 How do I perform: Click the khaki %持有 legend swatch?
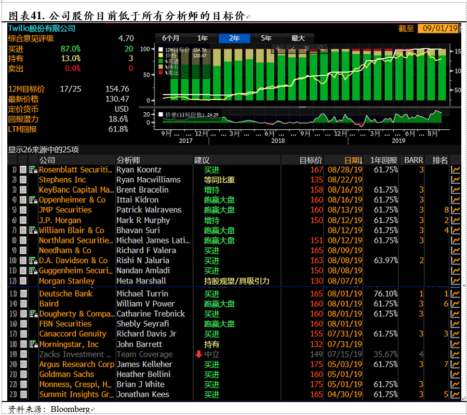[x=161, y=66]
